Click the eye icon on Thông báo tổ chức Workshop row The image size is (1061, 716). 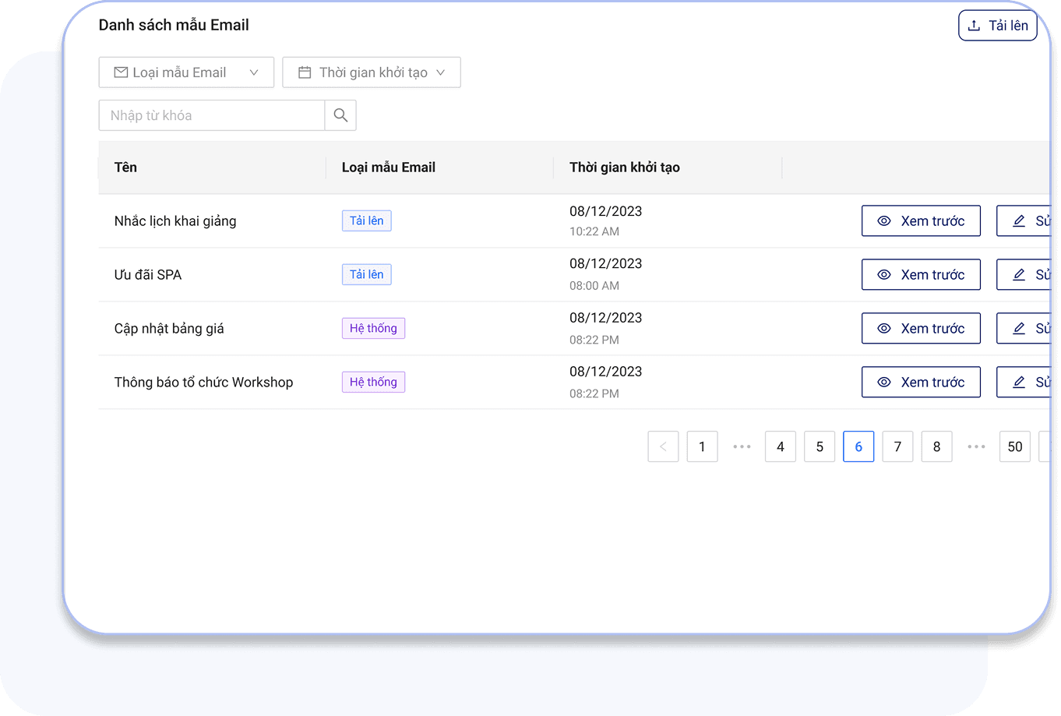(883, 382)
